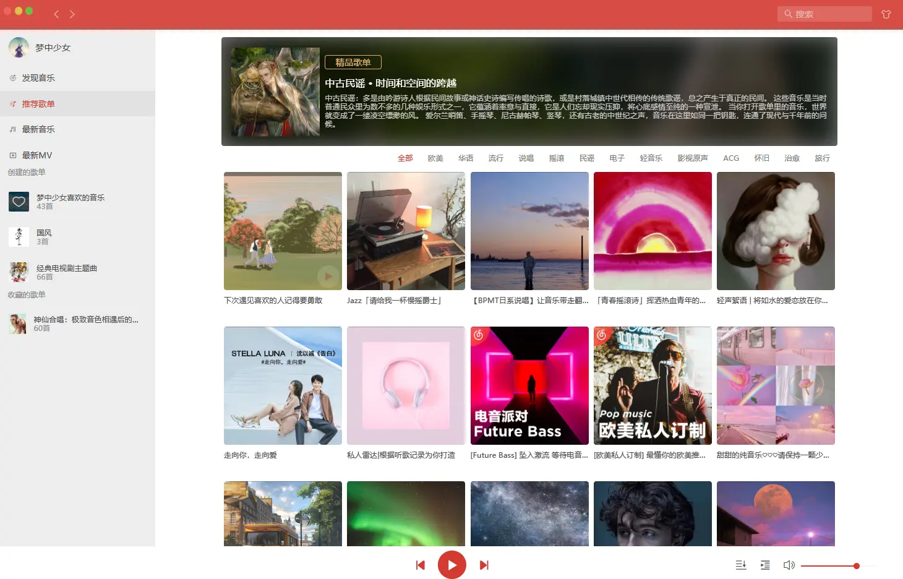Screen dimensions: 903x579
Task: Open the starry galaxy playlist cover
Action: (529, 513)
